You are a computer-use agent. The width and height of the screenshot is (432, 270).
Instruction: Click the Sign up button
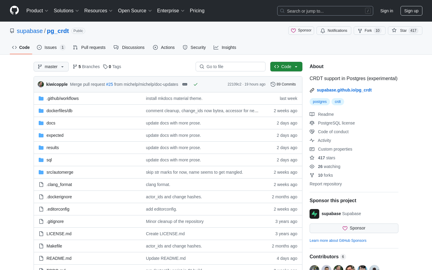pos(411,11)
